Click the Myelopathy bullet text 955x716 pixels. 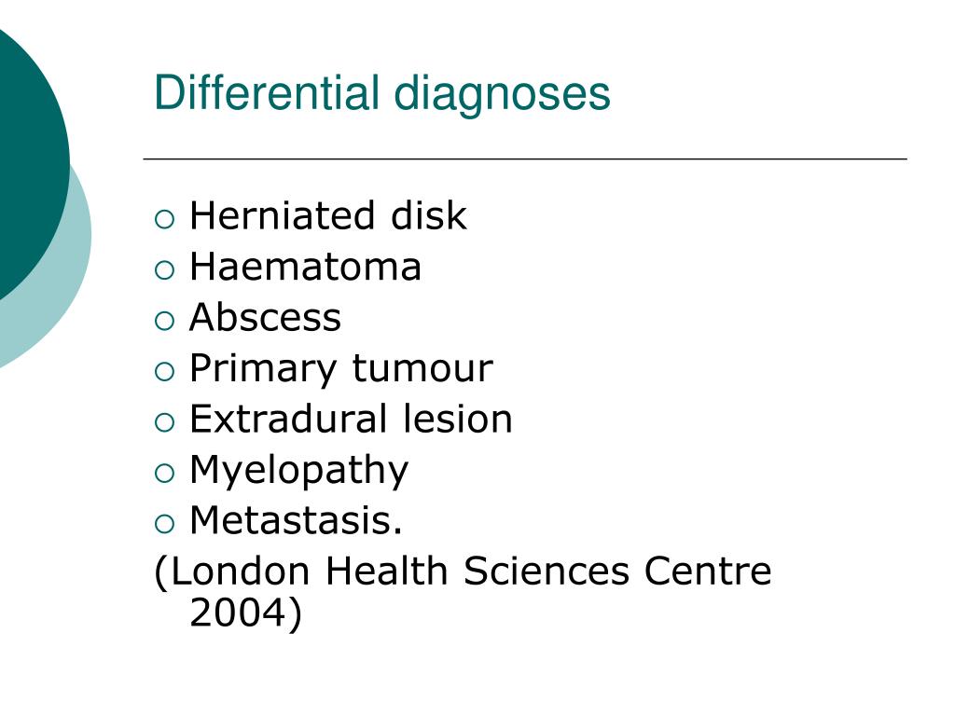pos(299,471)
